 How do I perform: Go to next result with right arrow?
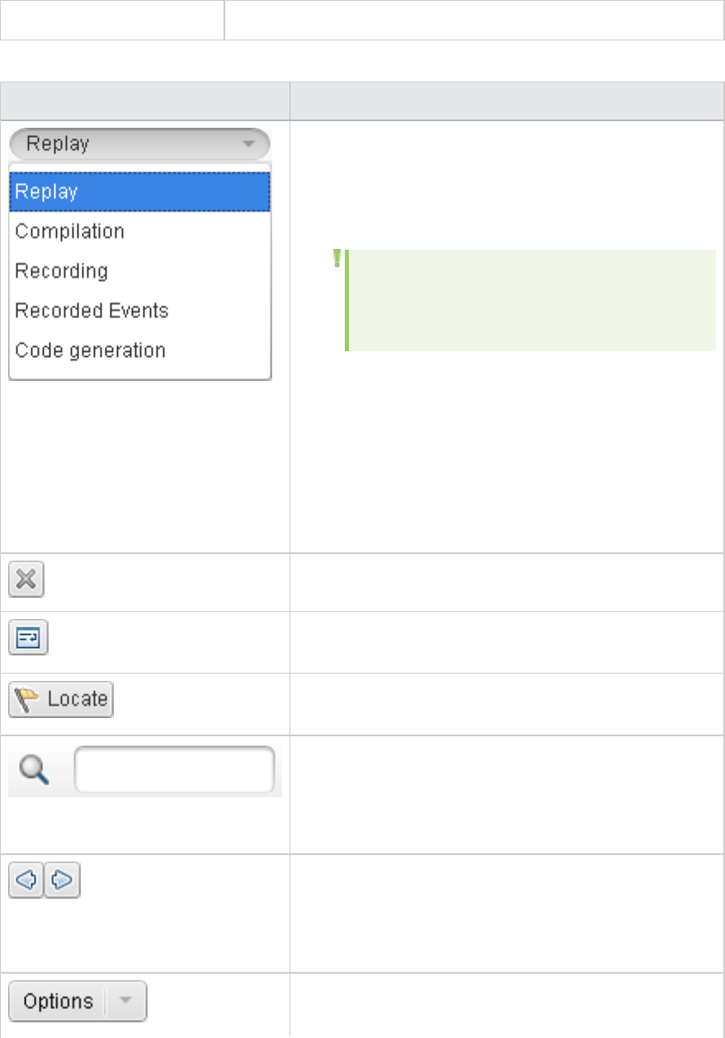tap(62, 881)
